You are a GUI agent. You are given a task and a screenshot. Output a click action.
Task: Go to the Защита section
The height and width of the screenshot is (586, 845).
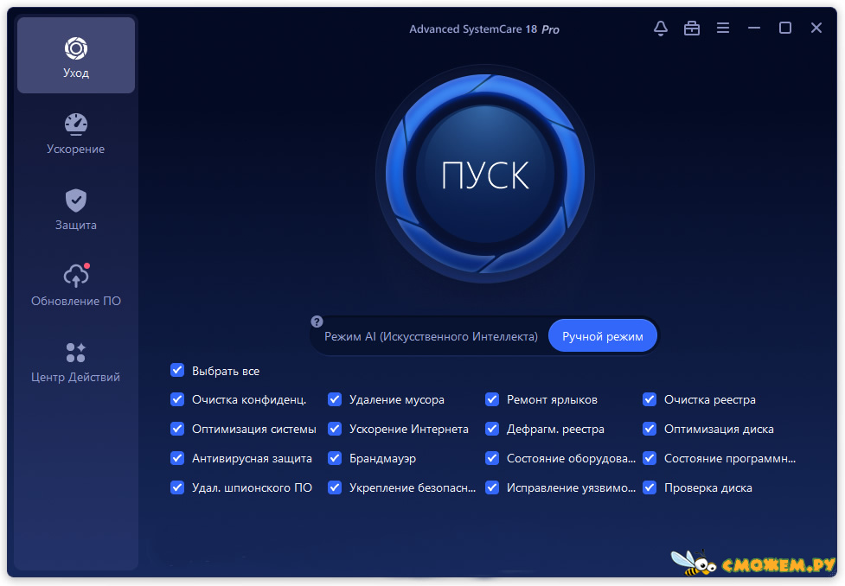(76, 209)
